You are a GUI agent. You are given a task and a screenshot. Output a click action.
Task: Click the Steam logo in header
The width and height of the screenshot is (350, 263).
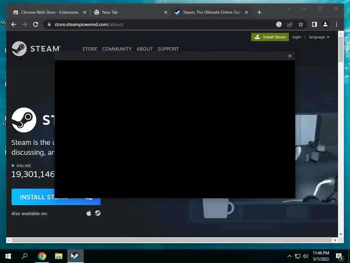[36, 49]
